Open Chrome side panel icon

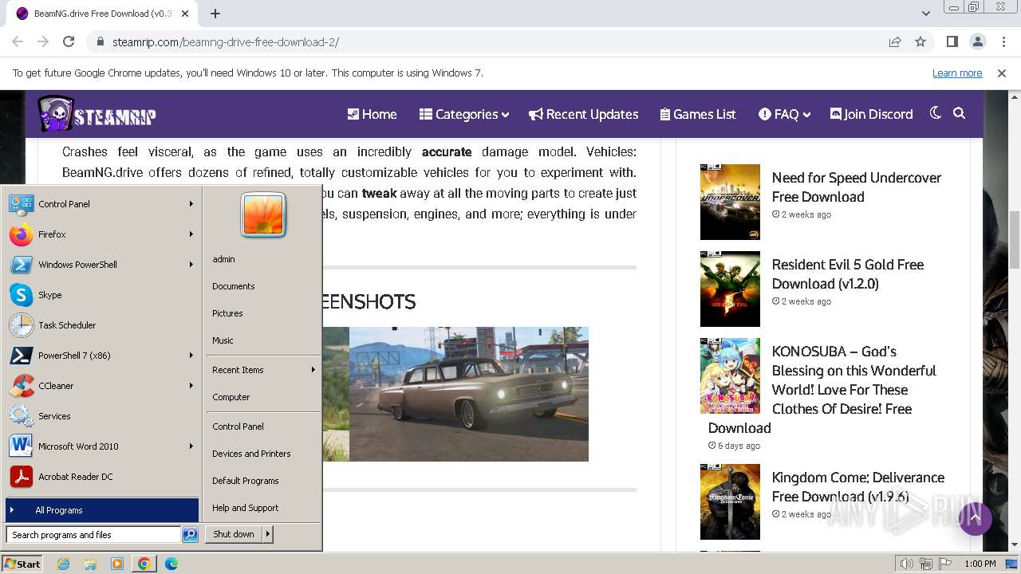952,41
